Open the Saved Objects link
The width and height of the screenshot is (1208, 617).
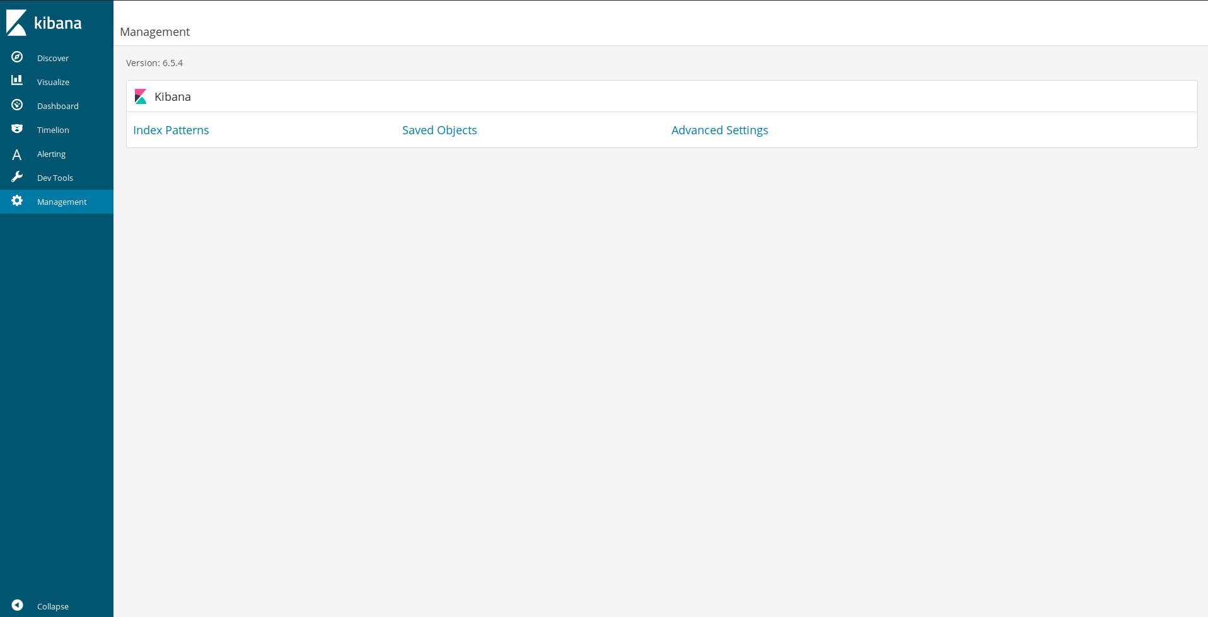click(x=439, y=130)
